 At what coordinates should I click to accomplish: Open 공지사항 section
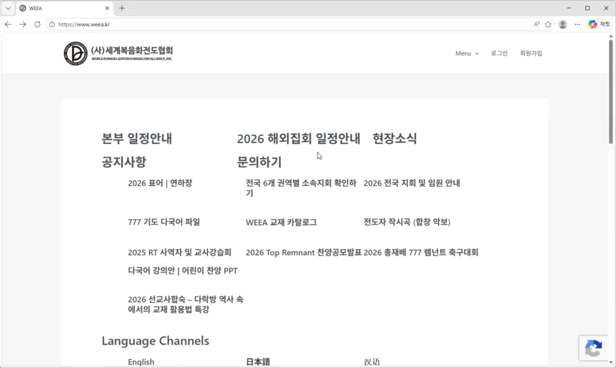pyautogui.click(x=124, y=162)
